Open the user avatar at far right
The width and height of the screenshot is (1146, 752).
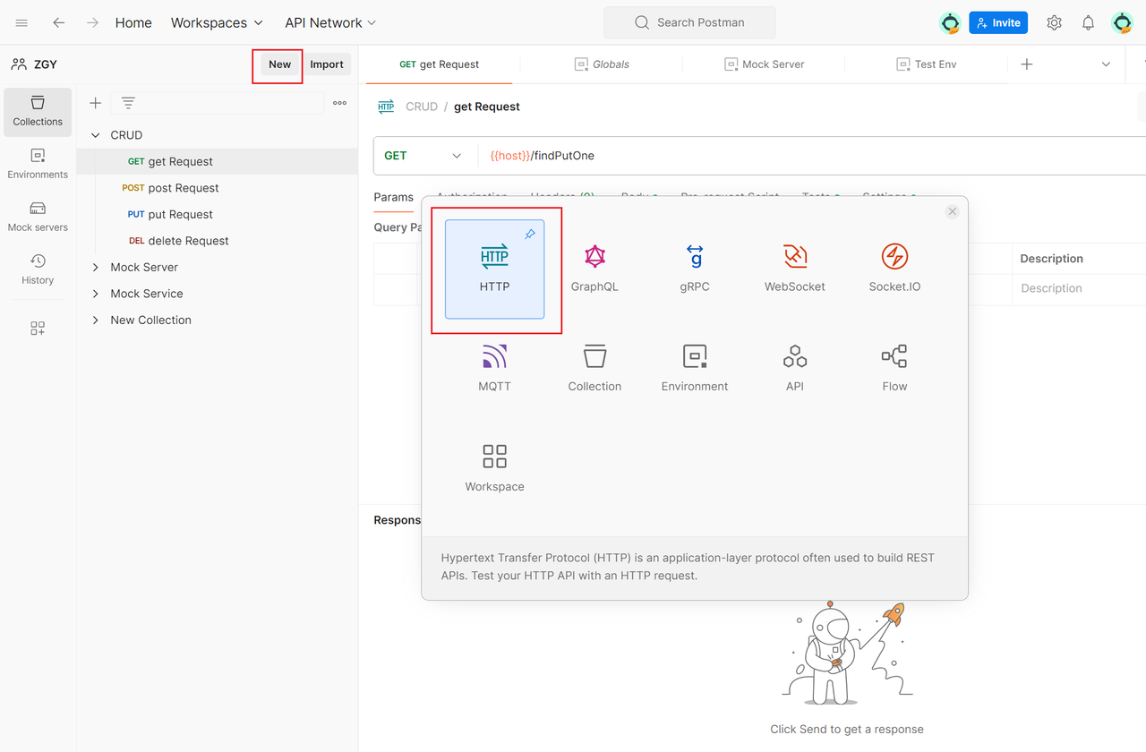pos(1122,22)
